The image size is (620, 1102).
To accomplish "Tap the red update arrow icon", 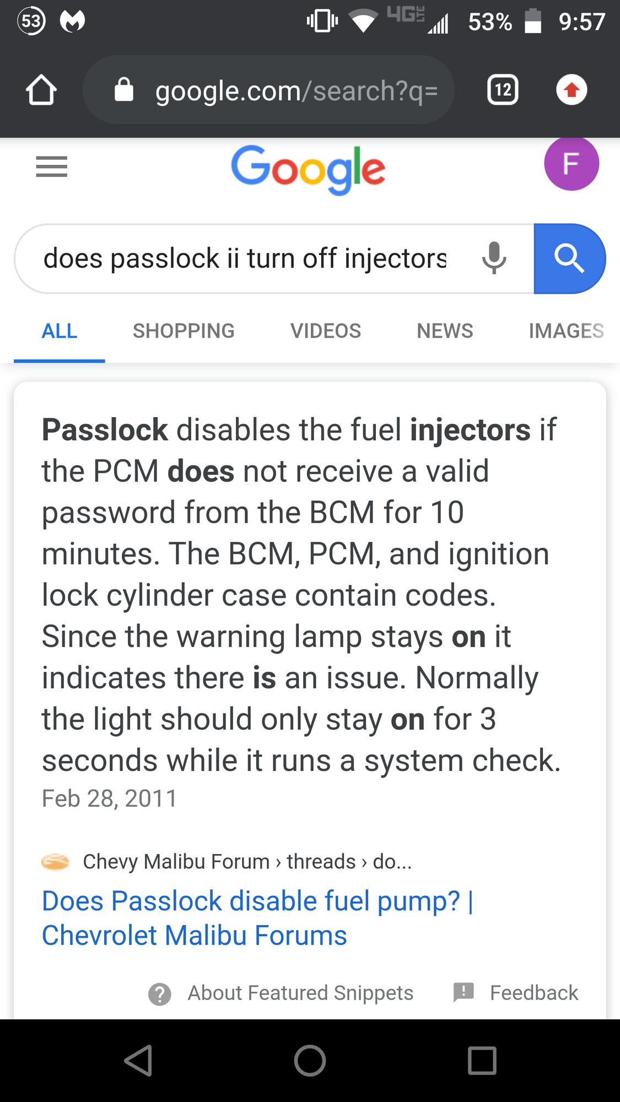I will coord(572,90).
